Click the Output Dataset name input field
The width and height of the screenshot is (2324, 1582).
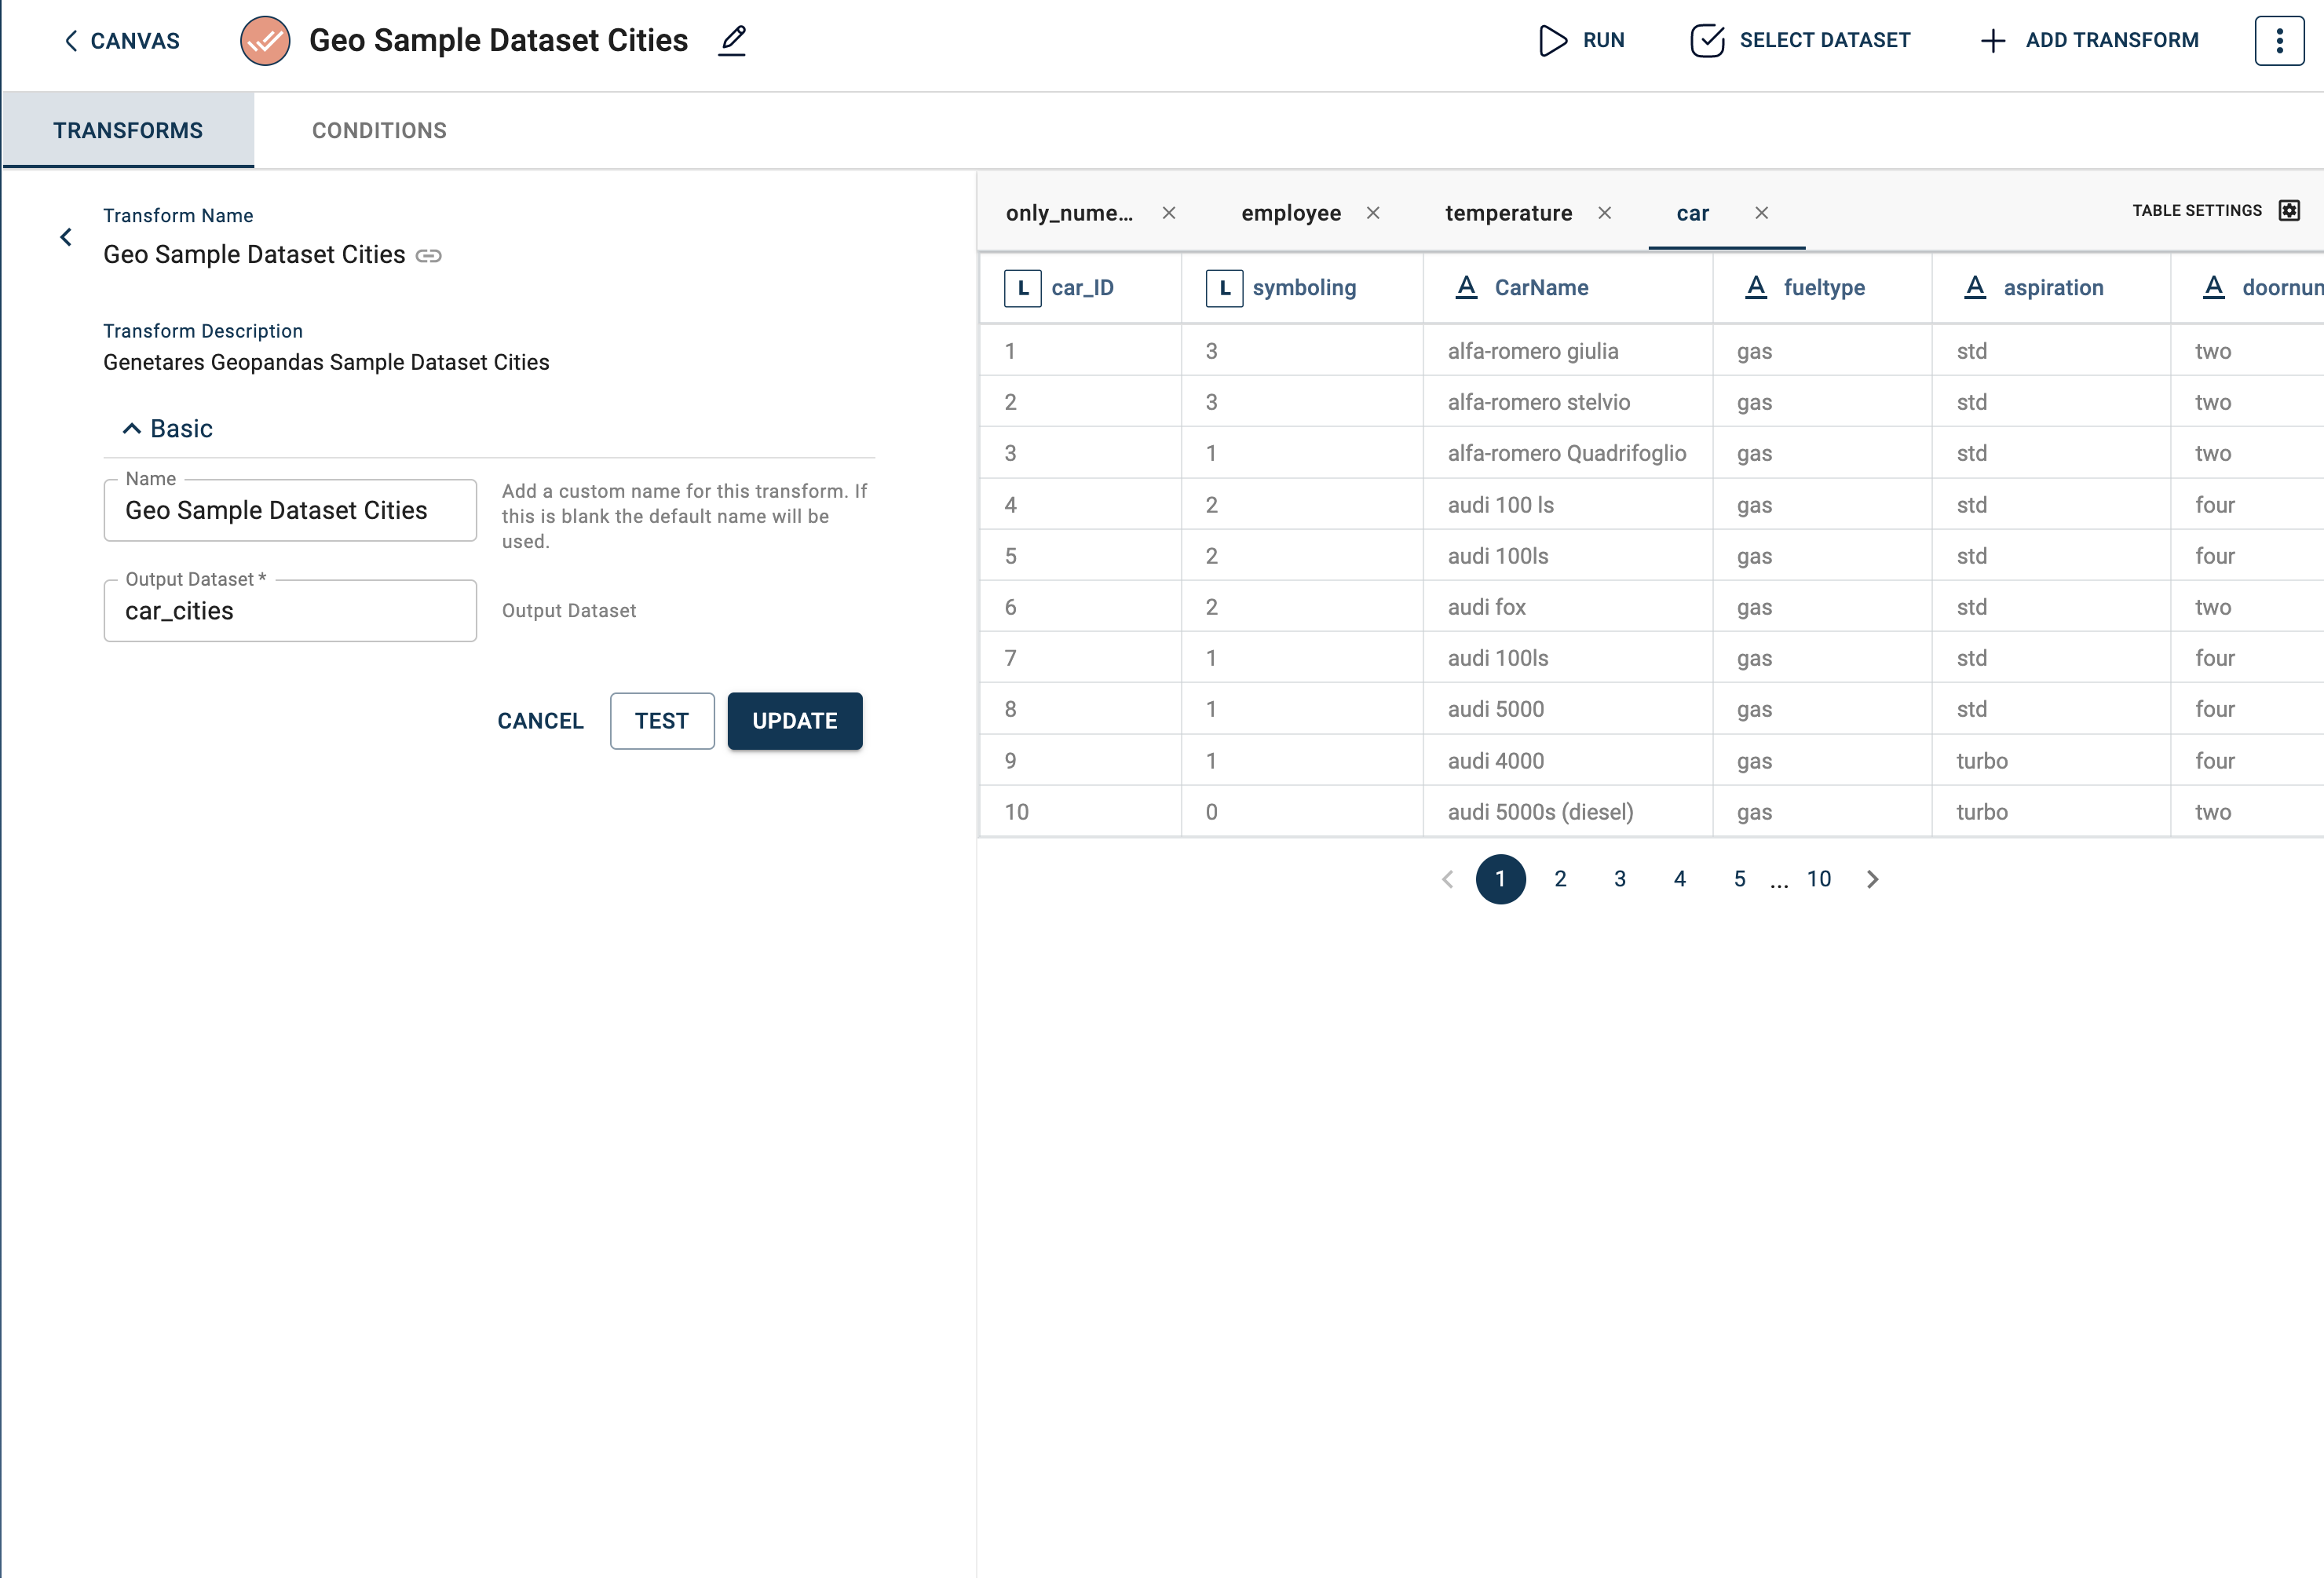290,611
